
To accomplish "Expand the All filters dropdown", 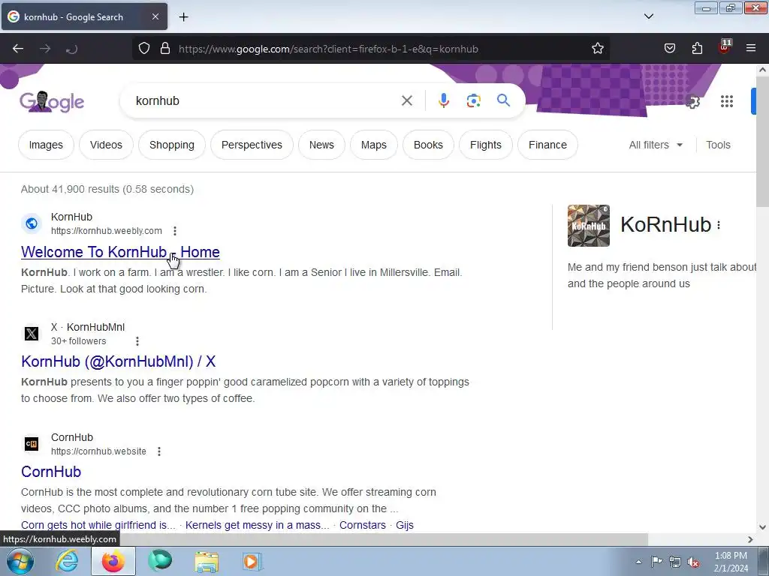I will coord(656,145).
